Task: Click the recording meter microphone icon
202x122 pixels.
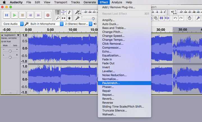Action: point(77,12)
